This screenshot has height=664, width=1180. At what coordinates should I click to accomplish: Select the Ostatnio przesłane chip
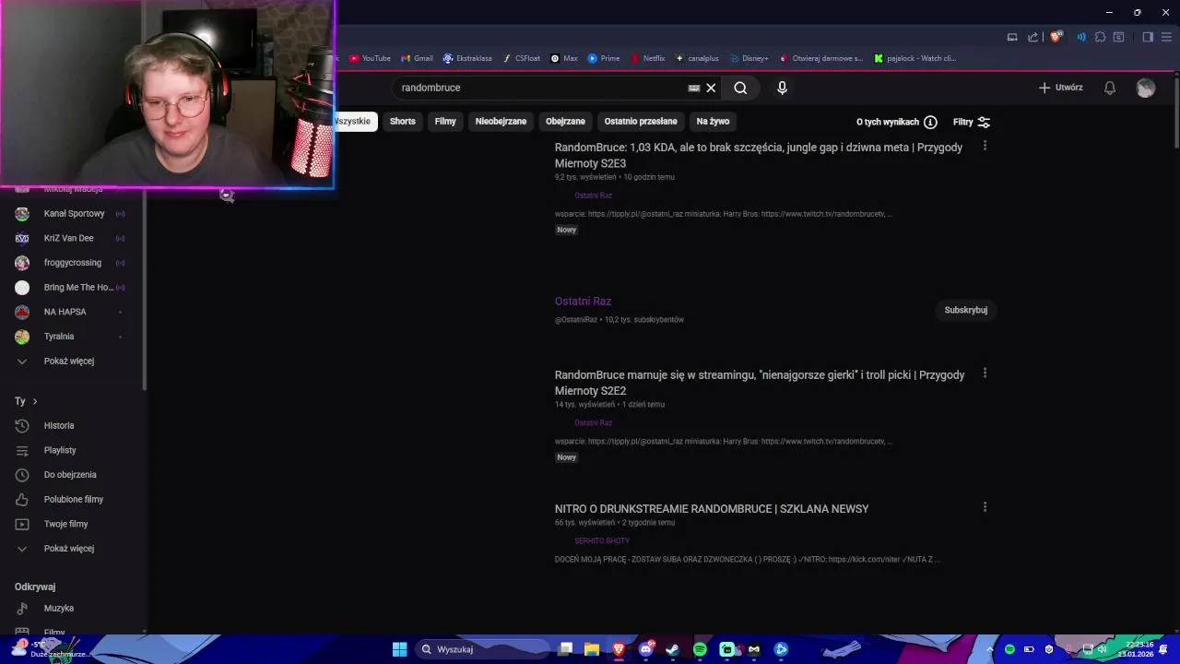(641, 121)
